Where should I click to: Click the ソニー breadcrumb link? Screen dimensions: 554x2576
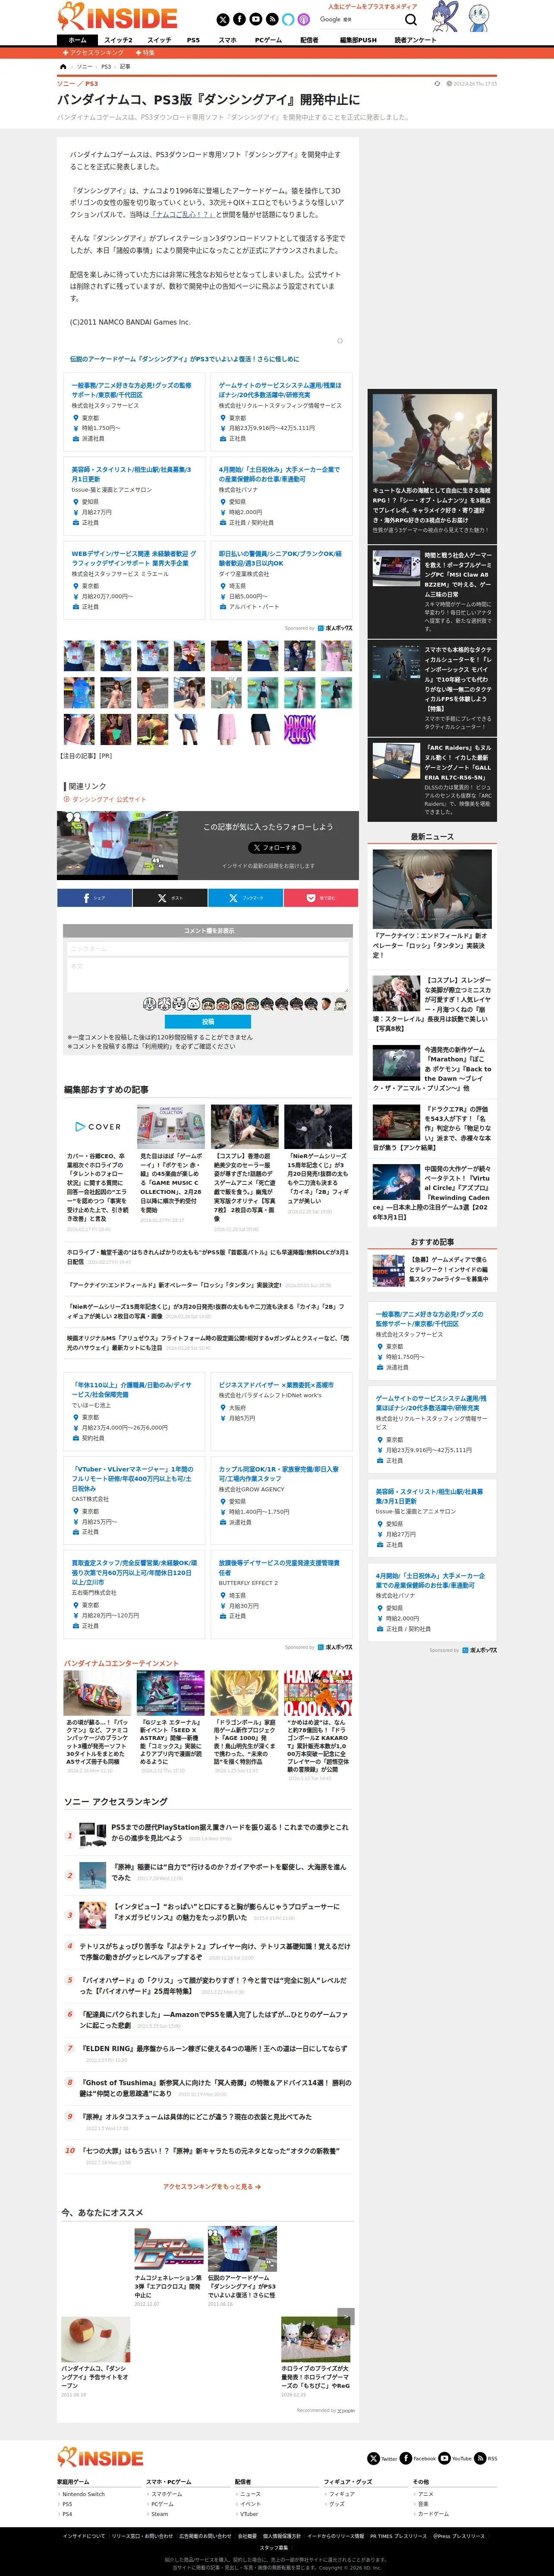pos(84,67)
